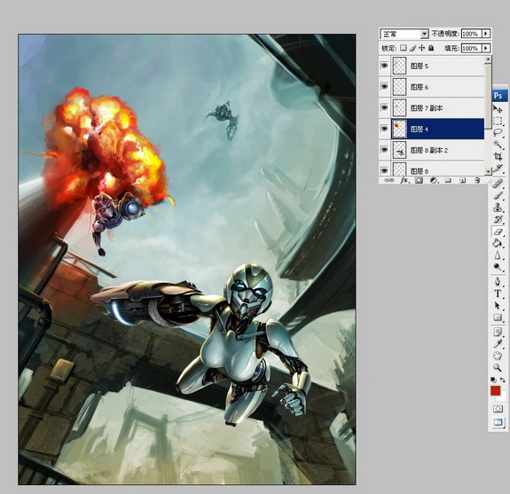Hide layer 图层 5

click(x=384, y=66)
